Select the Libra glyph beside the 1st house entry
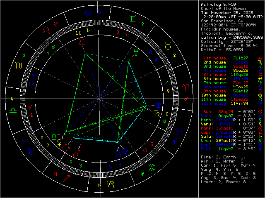Viewport: 265px width, 198px height. pyautogui.click(x=260, y=58)
